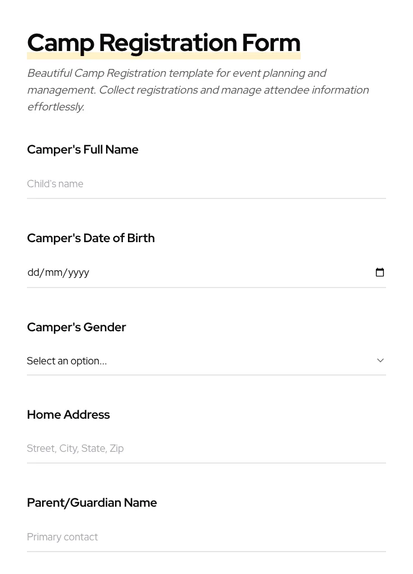This screenshot has height=574, width=413.
Task: Click the Parent/Guardian Name label
Action: 92,503
